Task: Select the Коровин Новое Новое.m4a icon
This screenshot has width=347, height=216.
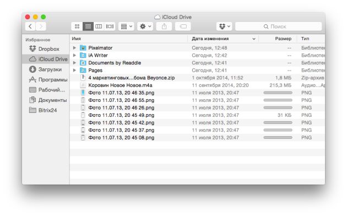Action: (x=83, y=85)
